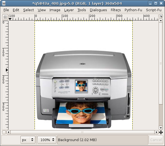Click the horizontal scrollbar right arrow
Viewport: 165px width, 146px height.
coord(156,132)
